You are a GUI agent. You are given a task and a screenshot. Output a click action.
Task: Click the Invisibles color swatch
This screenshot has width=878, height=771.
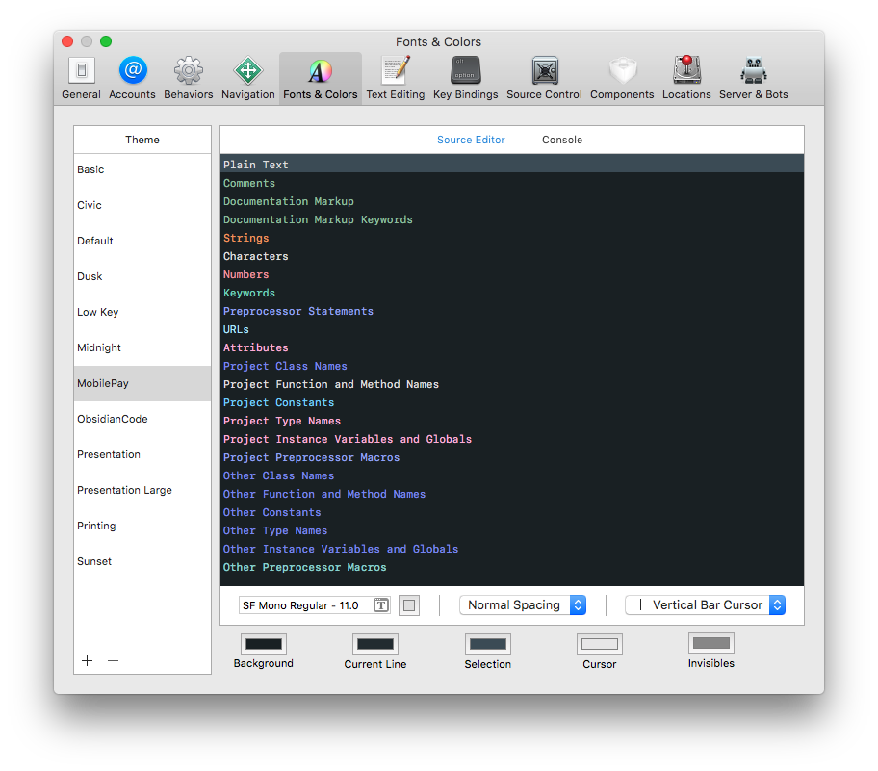point(711,643)
